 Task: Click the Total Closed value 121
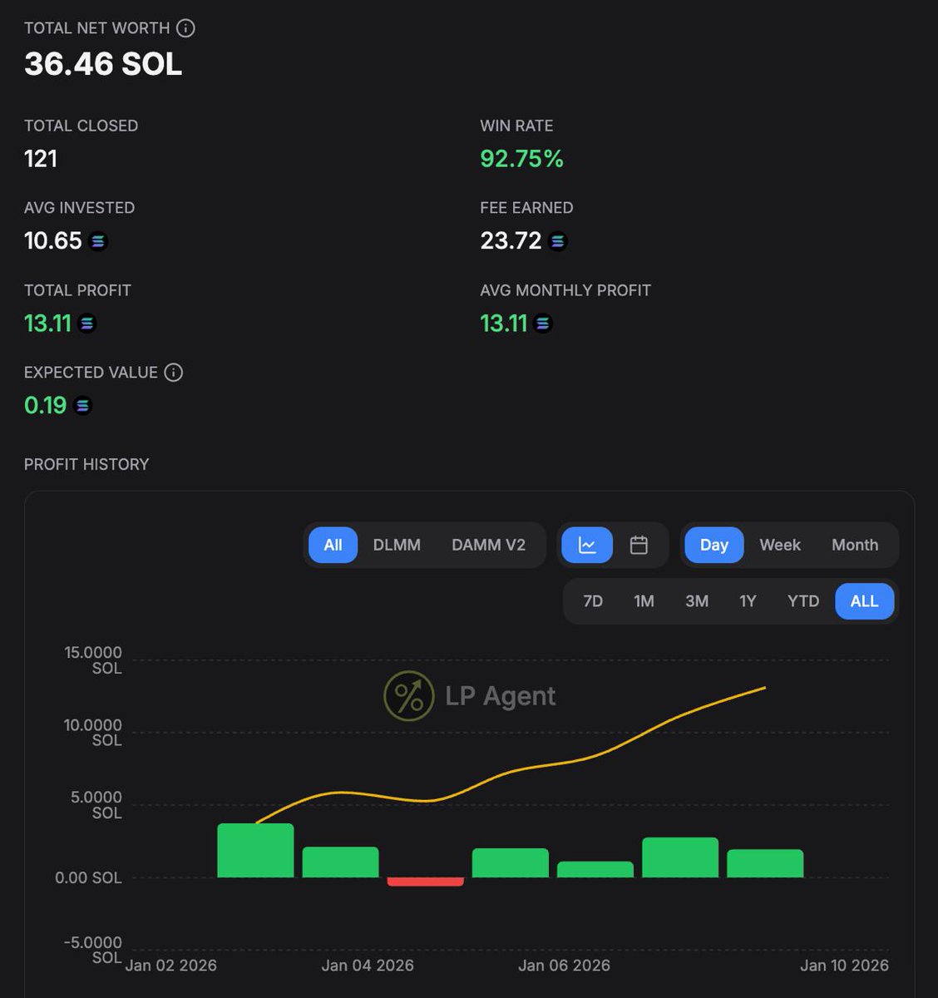coord(41,159)
